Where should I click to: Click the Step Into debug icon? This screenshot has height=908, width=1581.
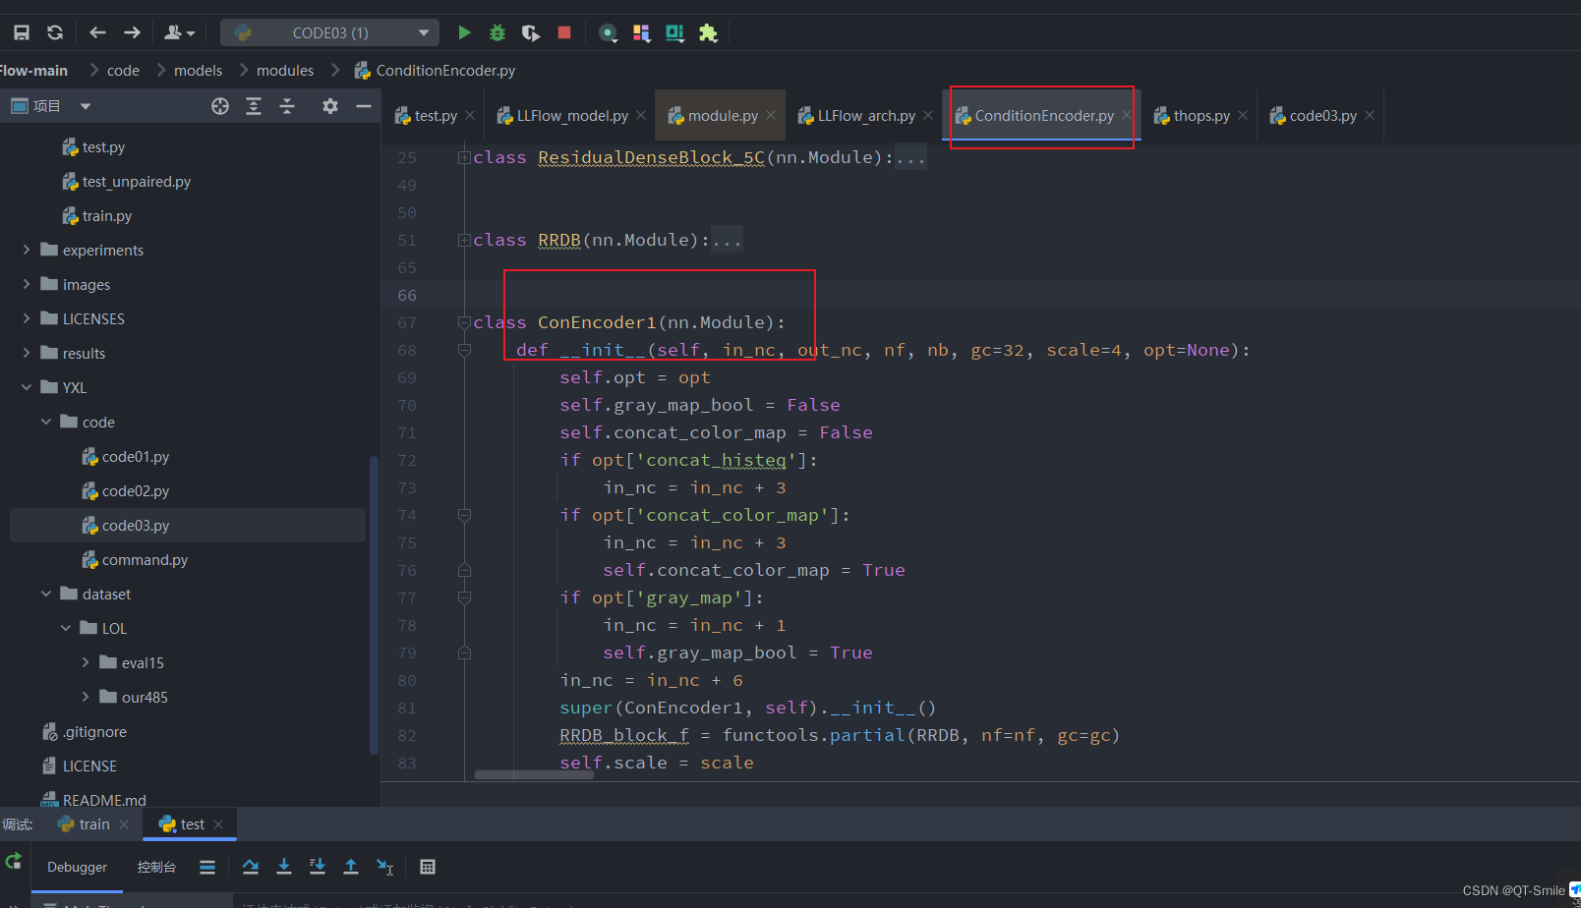[x=284, y=867]
